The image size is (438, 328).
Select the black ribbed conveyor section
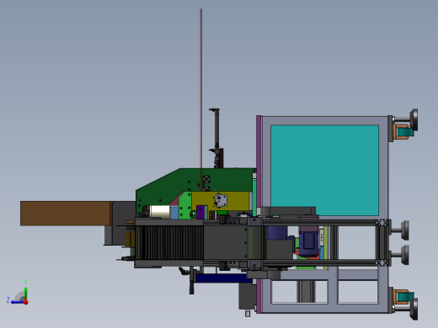(x=170, y=242)
